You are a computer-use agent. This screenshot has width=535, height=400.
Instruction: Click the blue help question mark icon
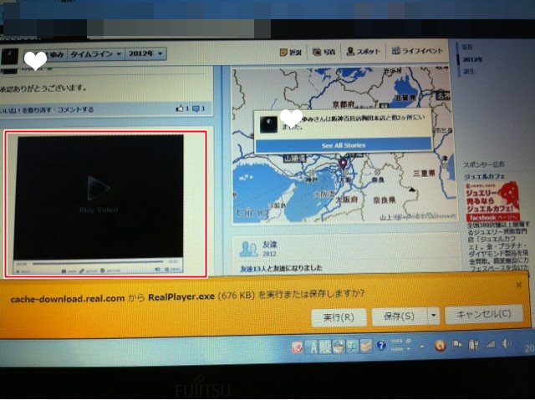381,346
